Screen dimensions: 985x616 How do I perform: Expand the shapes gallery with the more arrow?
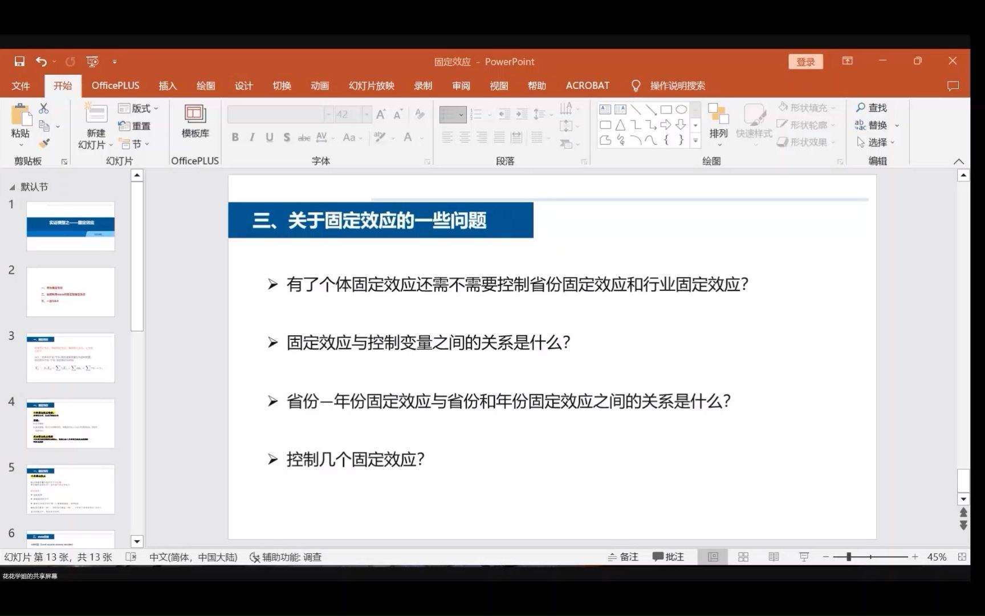(695, 140)
